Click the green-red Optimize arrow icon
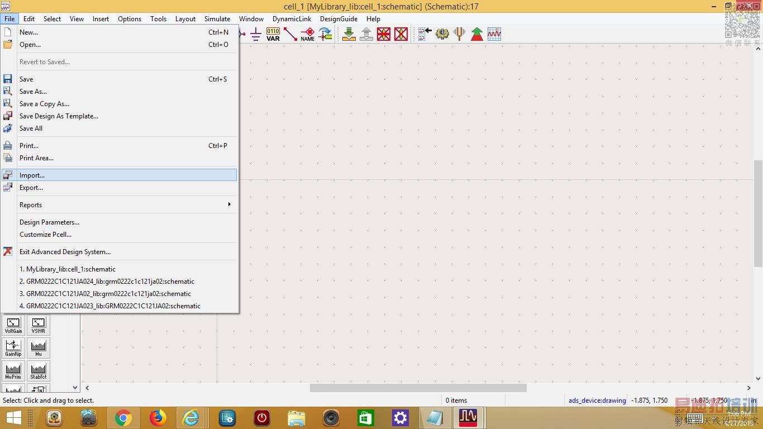This screenshot has width=763, height=429. click(x=477, y=34)
